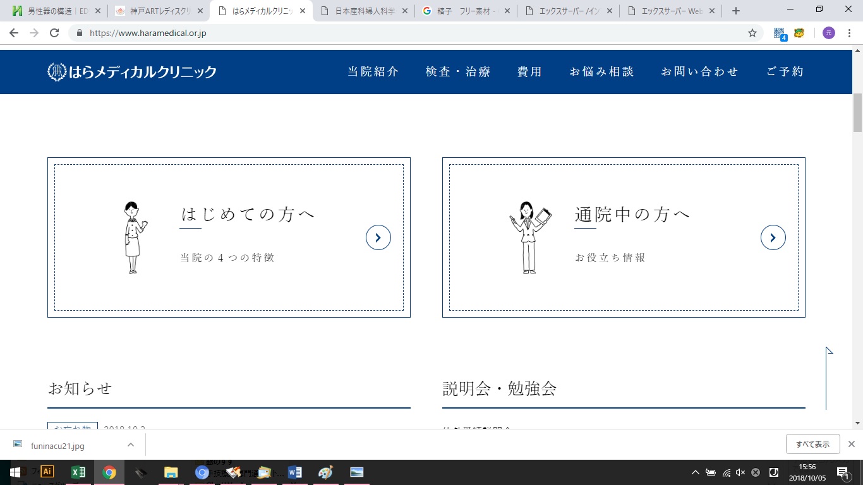Viewport: 863px width, 485px height.
Task: Click the お知らせ section heading
Action: tap(80, 388)
